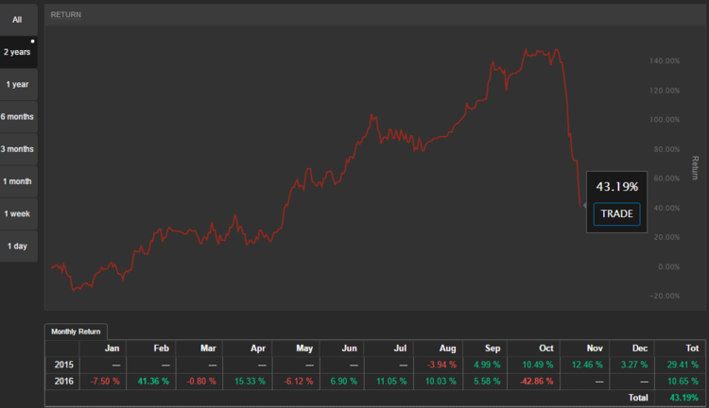This screenshot has width=709, height=408.
Task: Switch to the 1 day view
Action: click(x=17, y=246)
